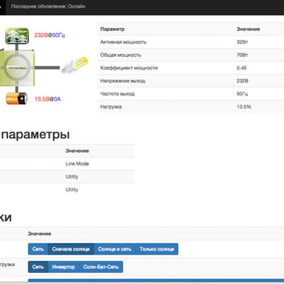Click the Line Mode value cell
Image resolution: width=284 pixels, height=284 pixels.
pyautogui.click(x=77, y=164)
